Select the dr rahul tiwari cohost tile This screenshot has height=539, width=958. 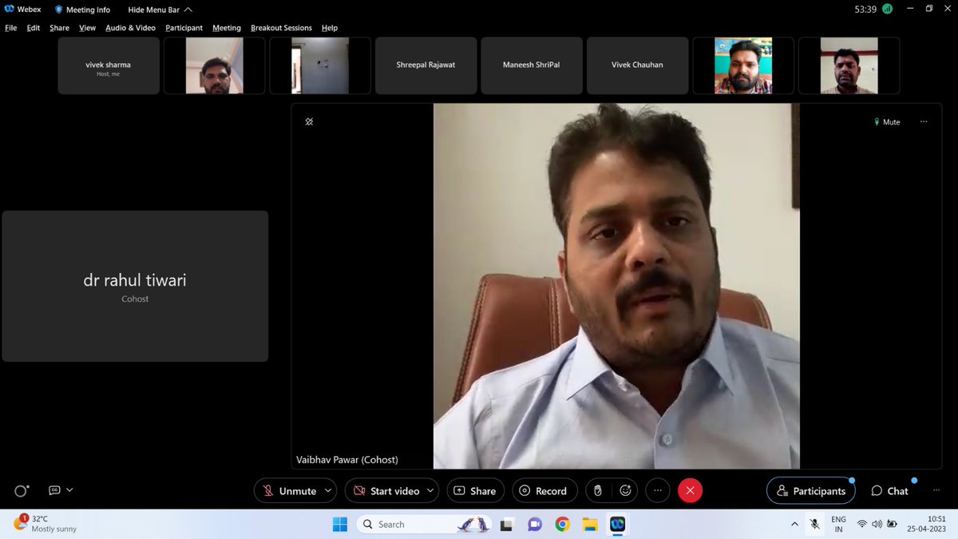point(135,286)
